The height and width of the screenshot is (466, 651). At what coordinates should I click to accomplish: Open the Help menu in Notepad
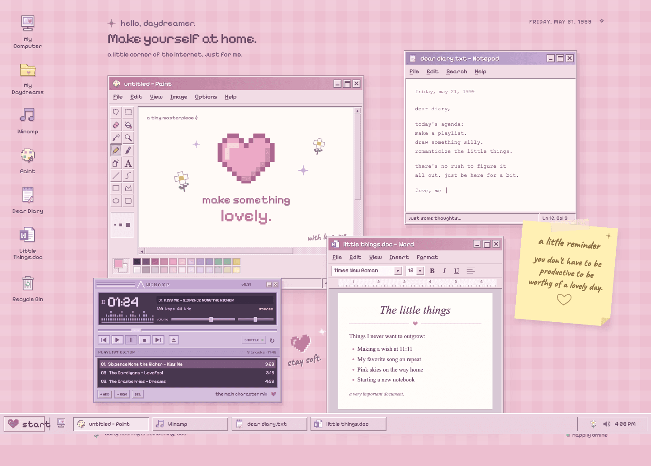[481, 71]
